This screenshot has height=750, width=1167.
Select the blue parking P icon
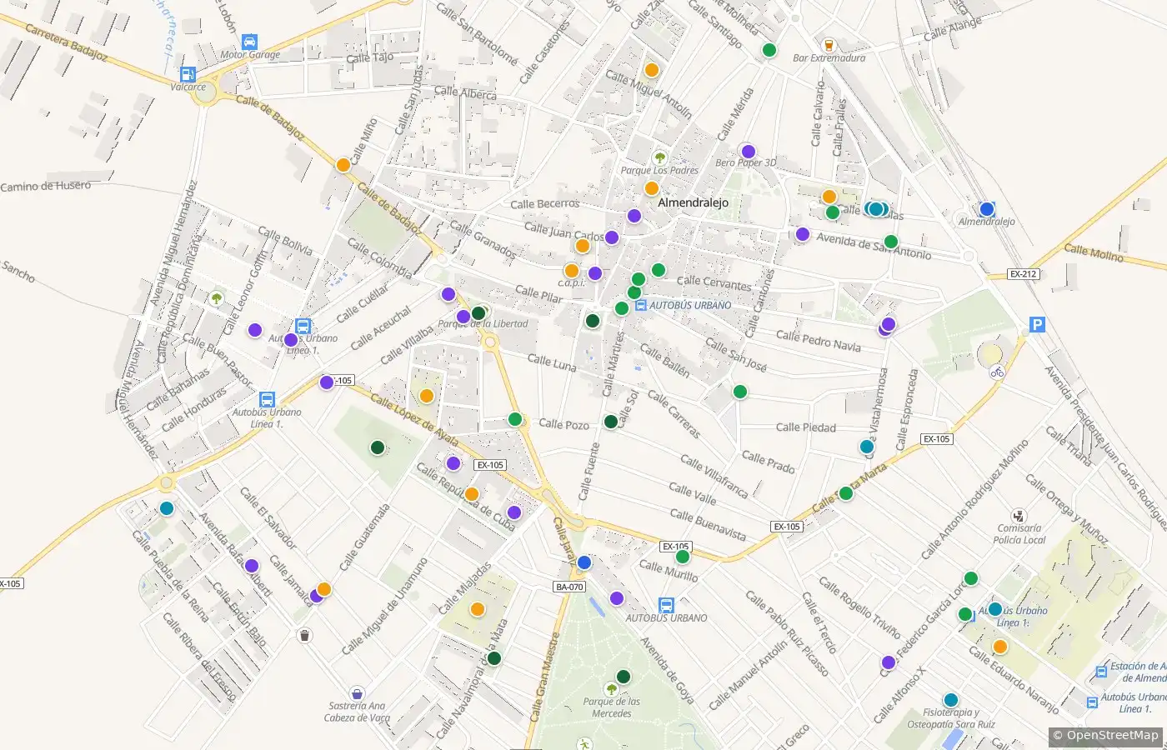[1037, 325]
